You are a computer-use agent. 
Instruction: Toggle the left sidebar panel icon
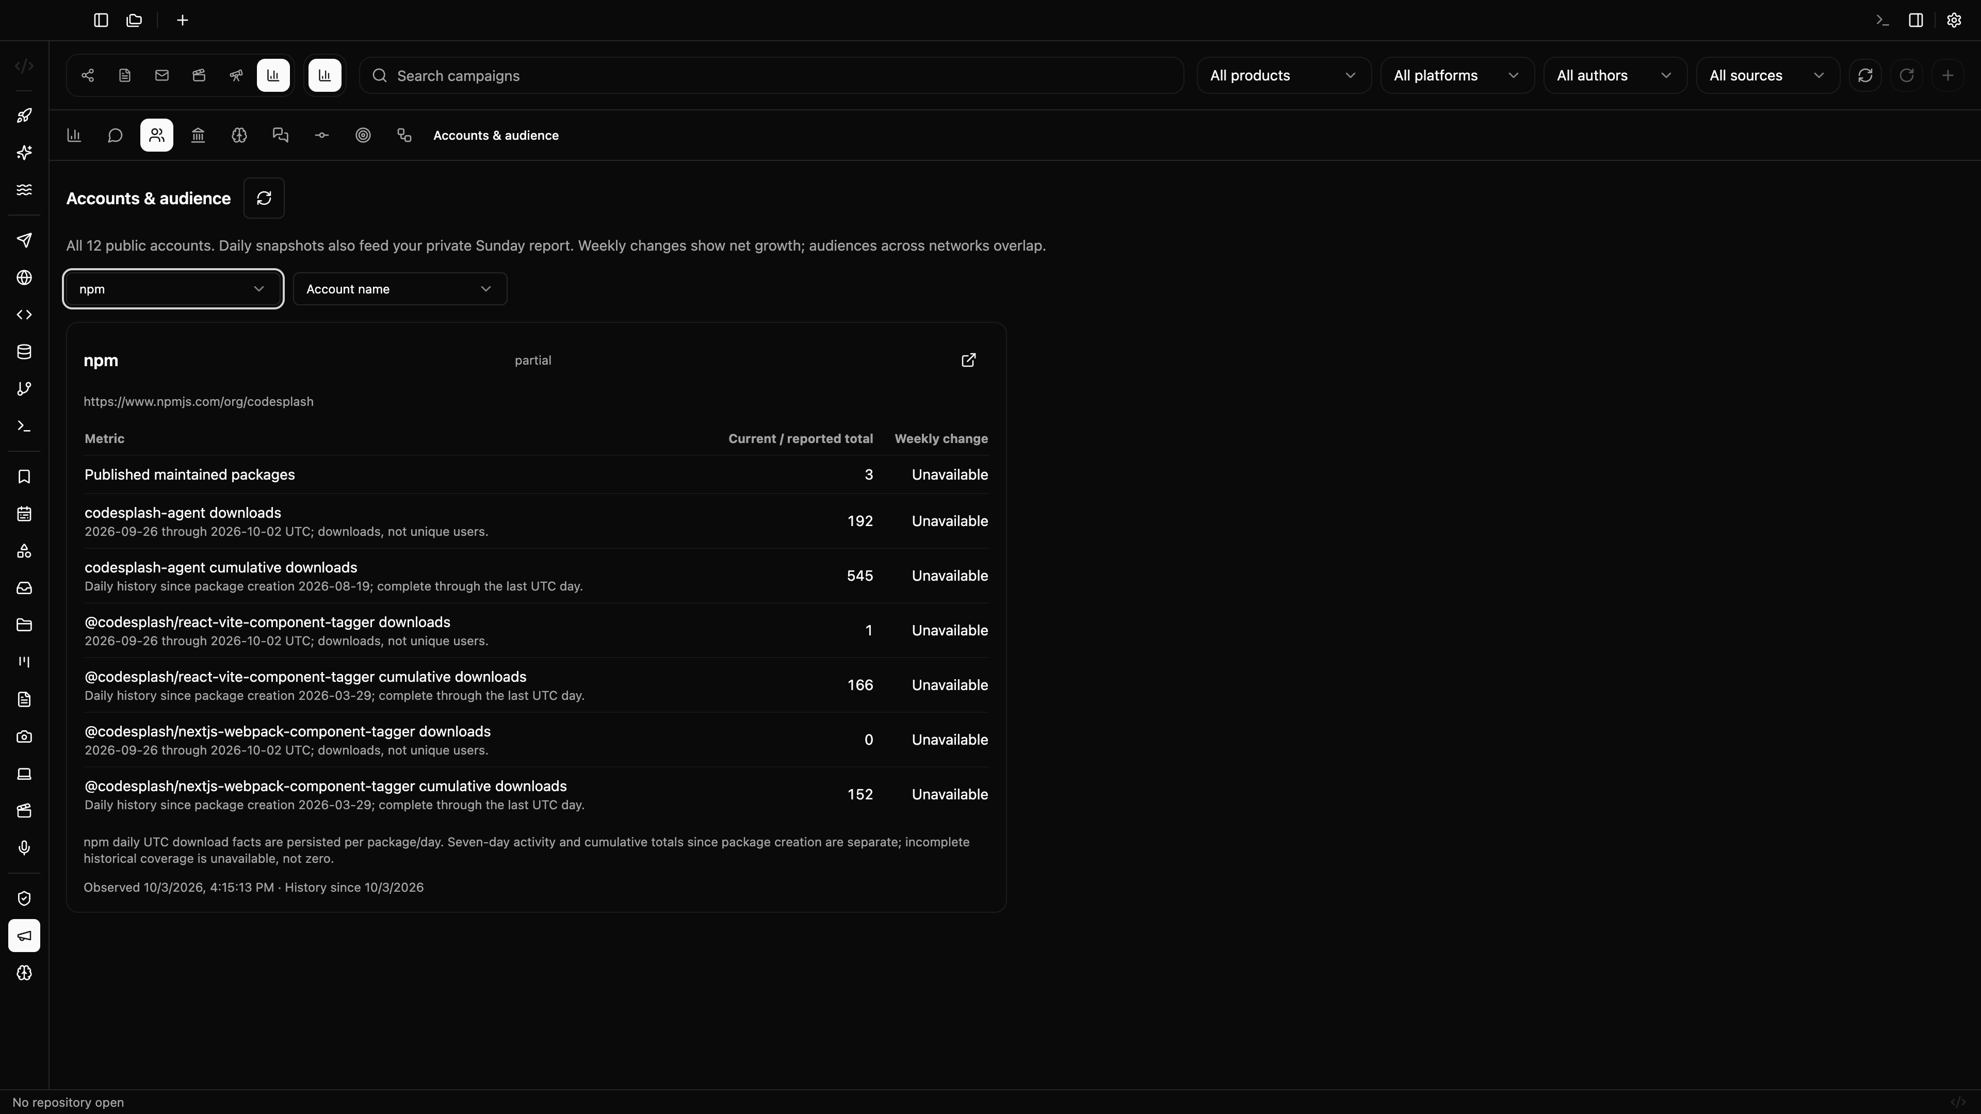pyautogui.click(x=101, y=20)
